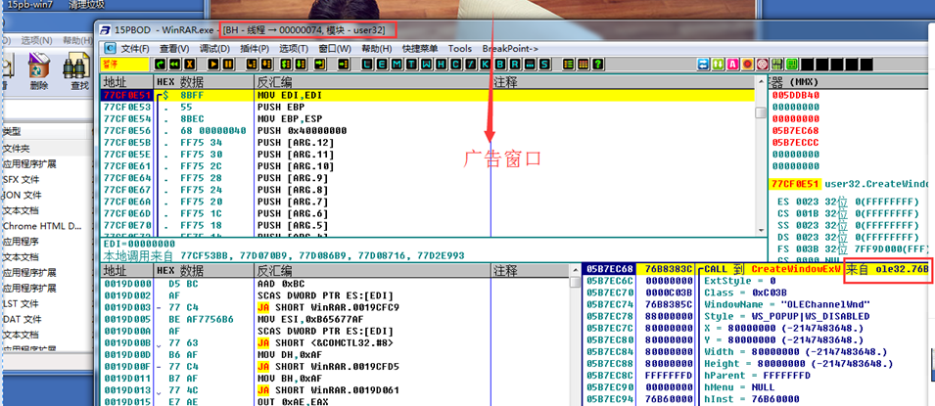The height and width of the screenshot is (406, 935).
Task: Open the 查看(V) menu
Action: pos(174,48)
